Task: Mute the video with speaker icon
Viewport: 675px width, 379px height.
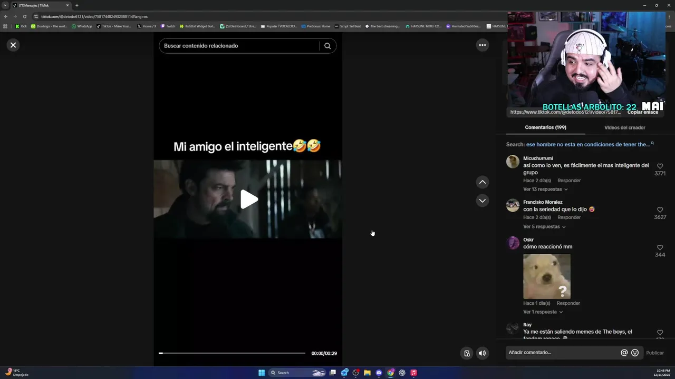Action: click(482, 353)
